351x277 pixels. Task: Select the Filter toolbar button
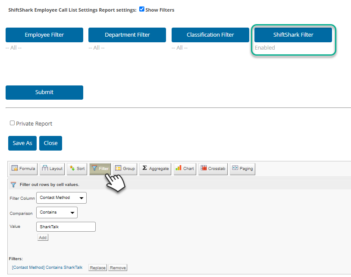pos(100,169)
